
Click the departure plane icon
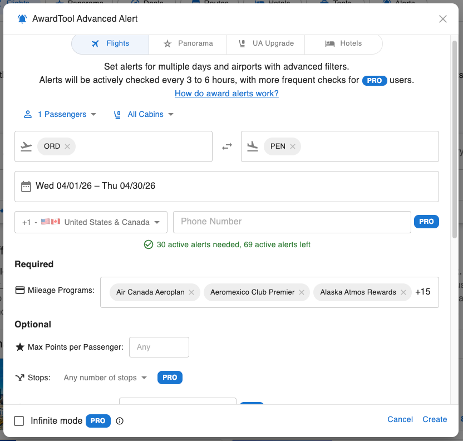click(x=26, y=146)
